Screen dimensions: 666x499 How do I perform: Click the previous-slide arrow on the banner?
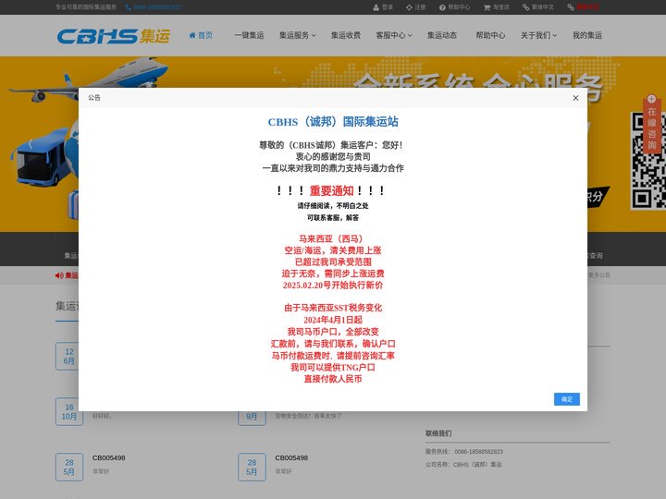point(31,144)
